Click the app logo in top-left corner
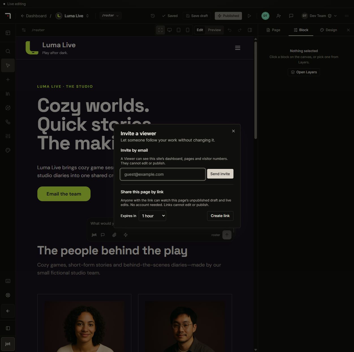Image resolution: width=354 pixels, height=352 pixels. point(8,16)
